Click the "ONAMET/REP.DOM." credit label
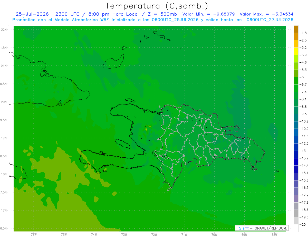308x238 pixels. [x=271, y=228]
